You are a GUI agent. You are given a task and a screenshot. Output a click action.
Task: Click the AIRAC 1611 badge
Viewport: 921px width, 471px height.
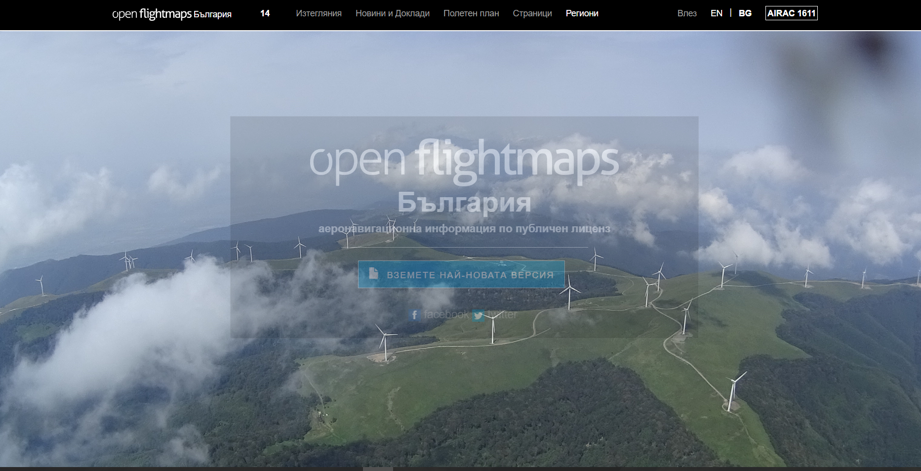click(791, 13)
